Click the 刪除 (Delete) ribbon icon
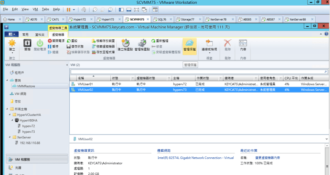 tap(228, 45)
